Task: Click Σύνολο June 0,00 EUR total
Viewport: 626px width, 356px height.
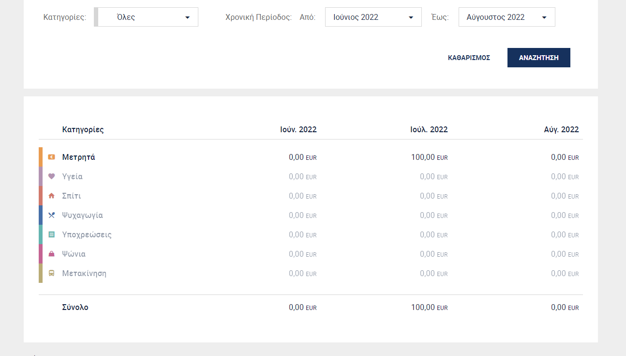Action: (303, 307)
